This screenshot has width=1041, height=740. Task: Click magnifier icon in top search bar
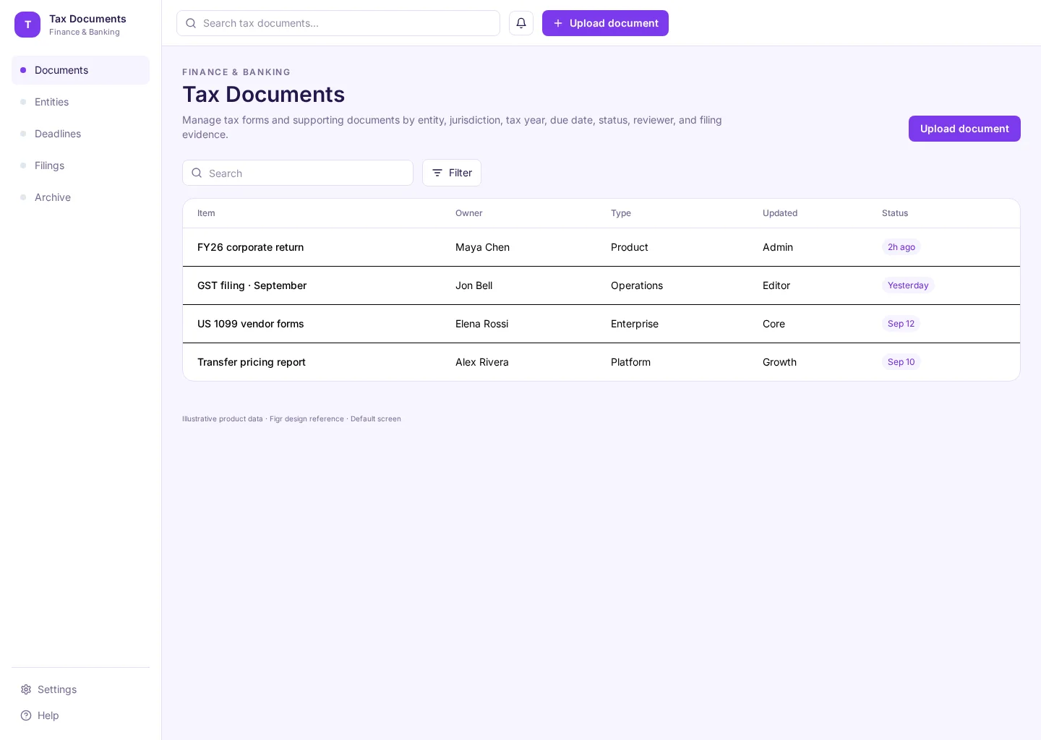191,23
